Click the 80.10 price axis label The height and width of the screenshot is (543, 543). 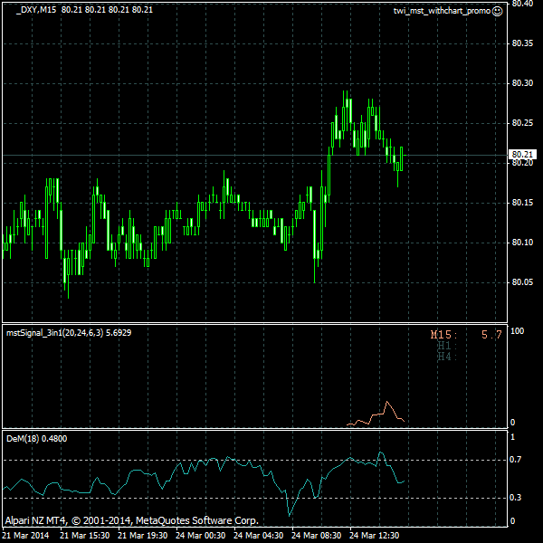point(522,243)
